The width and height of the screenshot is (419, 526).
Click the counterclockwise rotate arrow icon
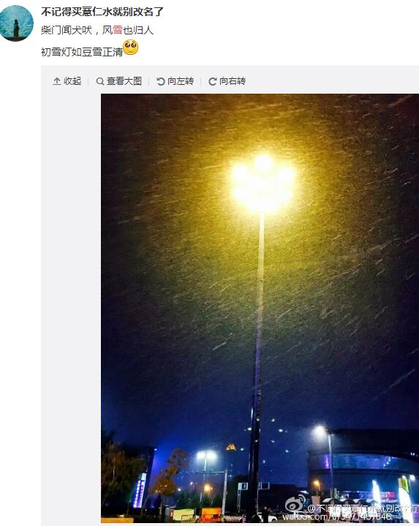pos(161,81)
